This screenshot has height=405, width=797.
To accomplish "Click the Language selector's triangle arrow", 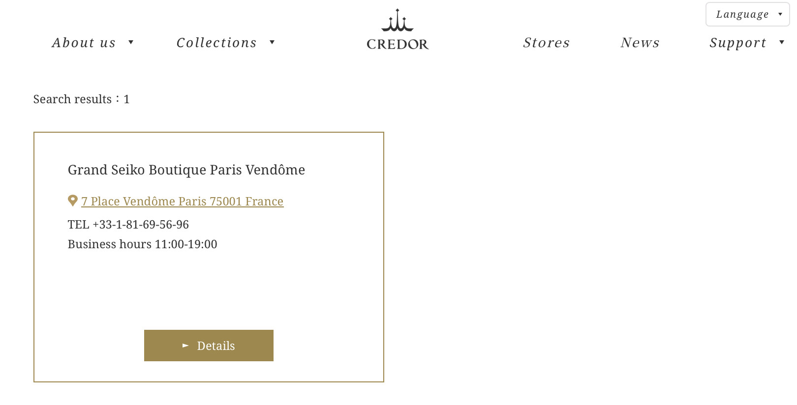I will click(x=780, y=14).
